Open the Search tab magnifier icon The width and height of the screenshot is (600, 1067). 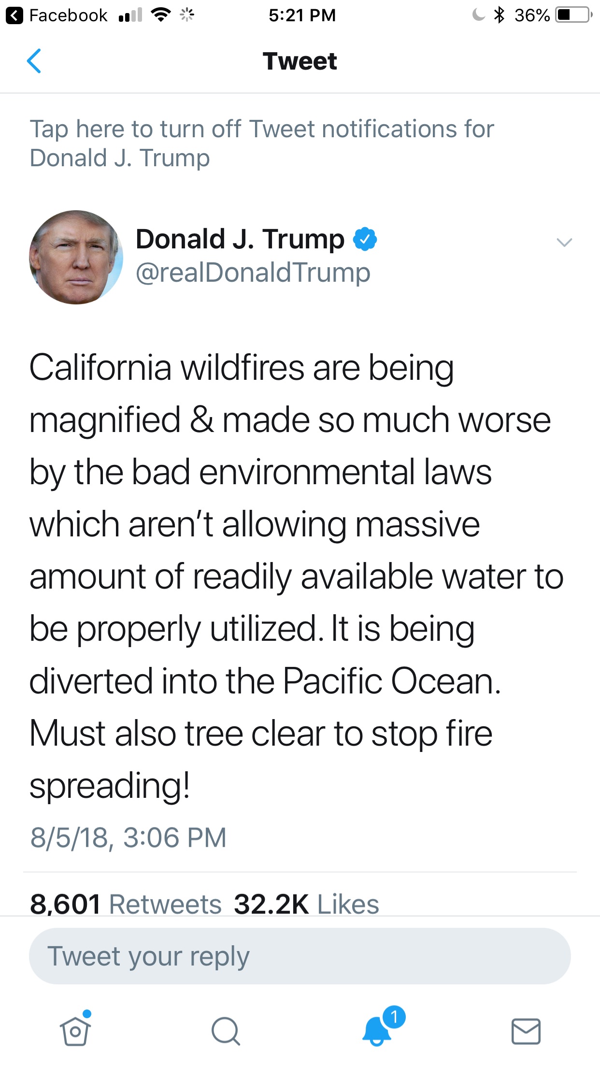click(226, 1031)
